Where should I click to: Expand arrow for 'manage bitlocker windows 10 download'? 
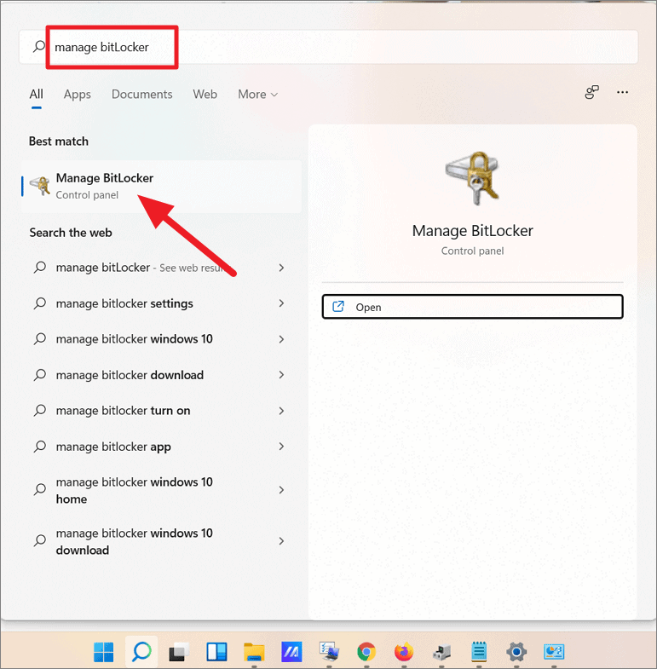click(281, 541)
